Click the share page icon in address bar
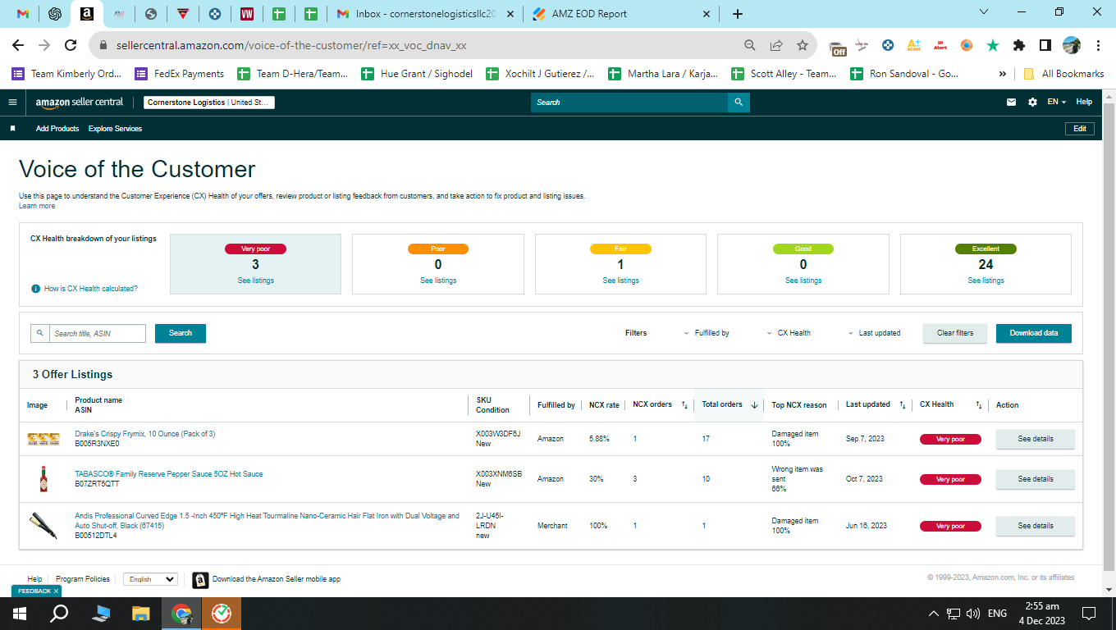 [776, 45]
